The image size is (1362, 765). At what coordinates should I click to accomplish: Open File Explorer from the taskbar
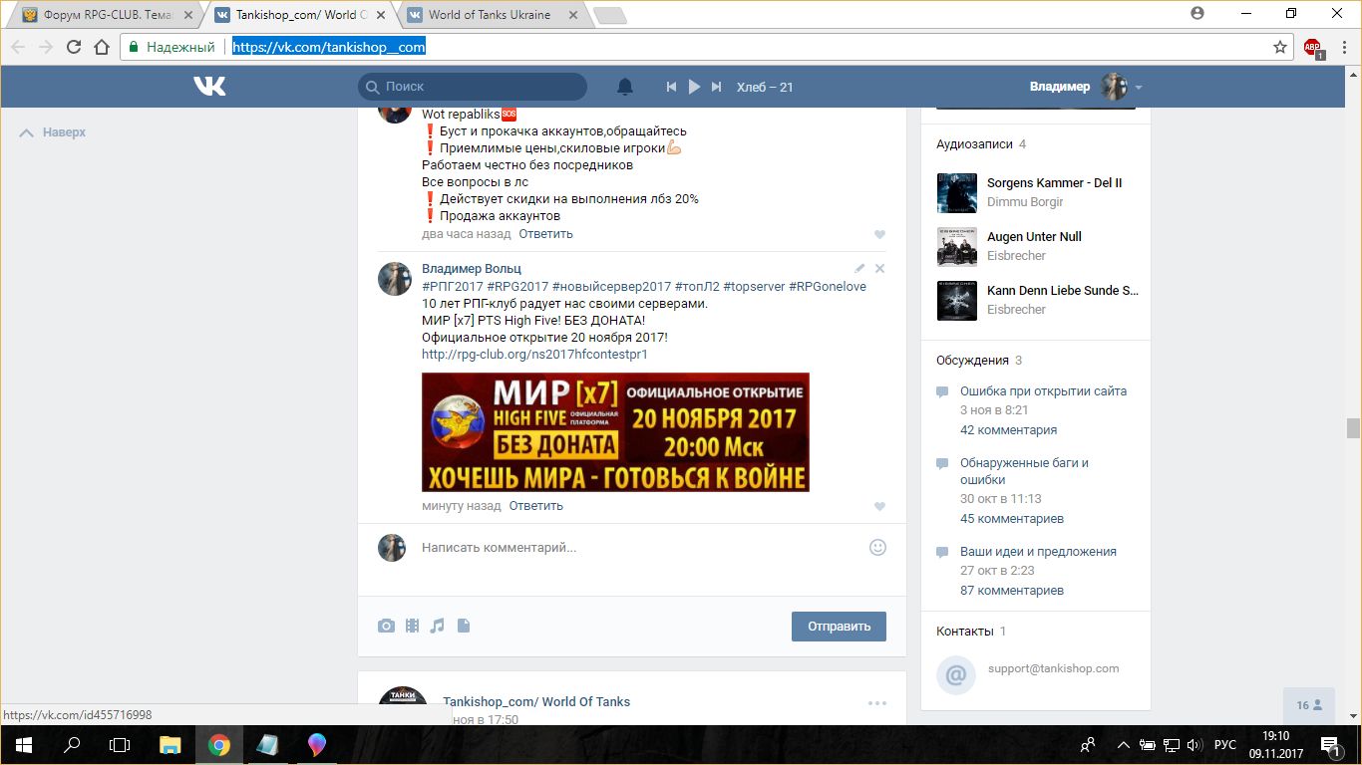(x=170, y=745)
